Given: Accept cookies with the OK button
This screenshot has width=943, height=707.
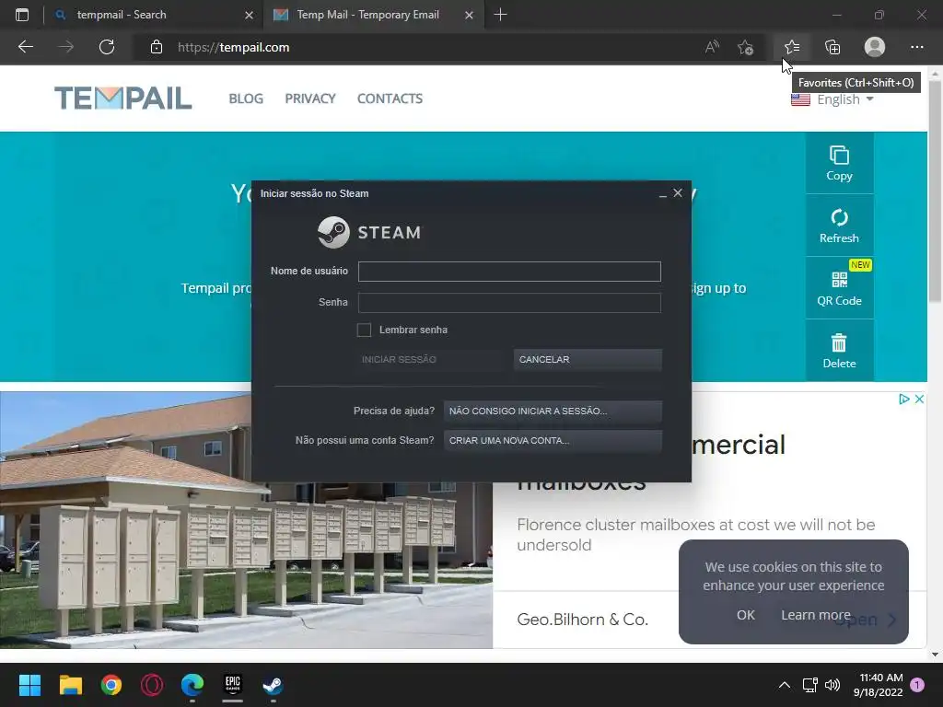Looking at the screenshot, I should click(x=746, y=615).
